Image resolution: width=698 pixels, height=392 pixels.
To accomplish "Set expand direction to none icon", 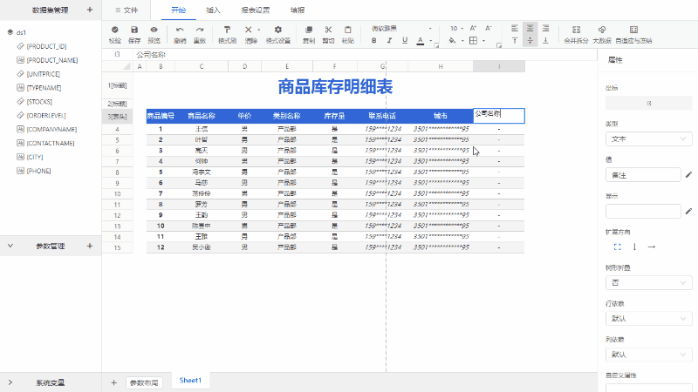I will pyautogui.click(x=617, y=247).
